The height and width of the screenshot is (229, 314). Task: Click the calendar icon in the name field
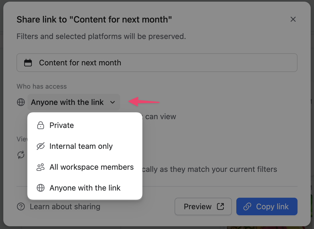tap(28, 63)
